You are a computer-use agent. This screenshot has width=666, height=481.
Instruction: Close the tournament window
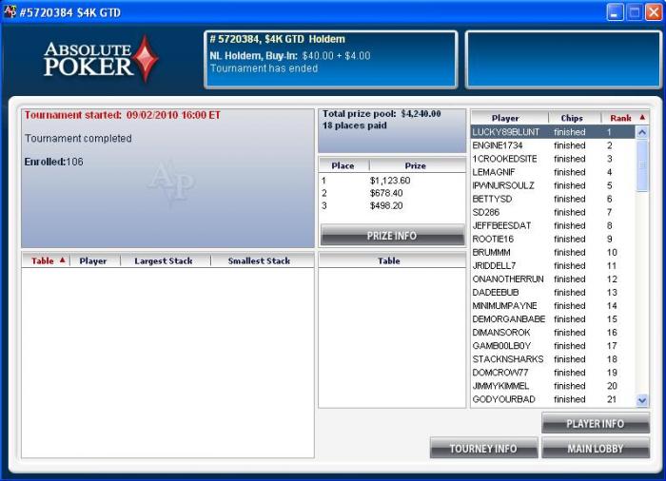tap(655, 12)
